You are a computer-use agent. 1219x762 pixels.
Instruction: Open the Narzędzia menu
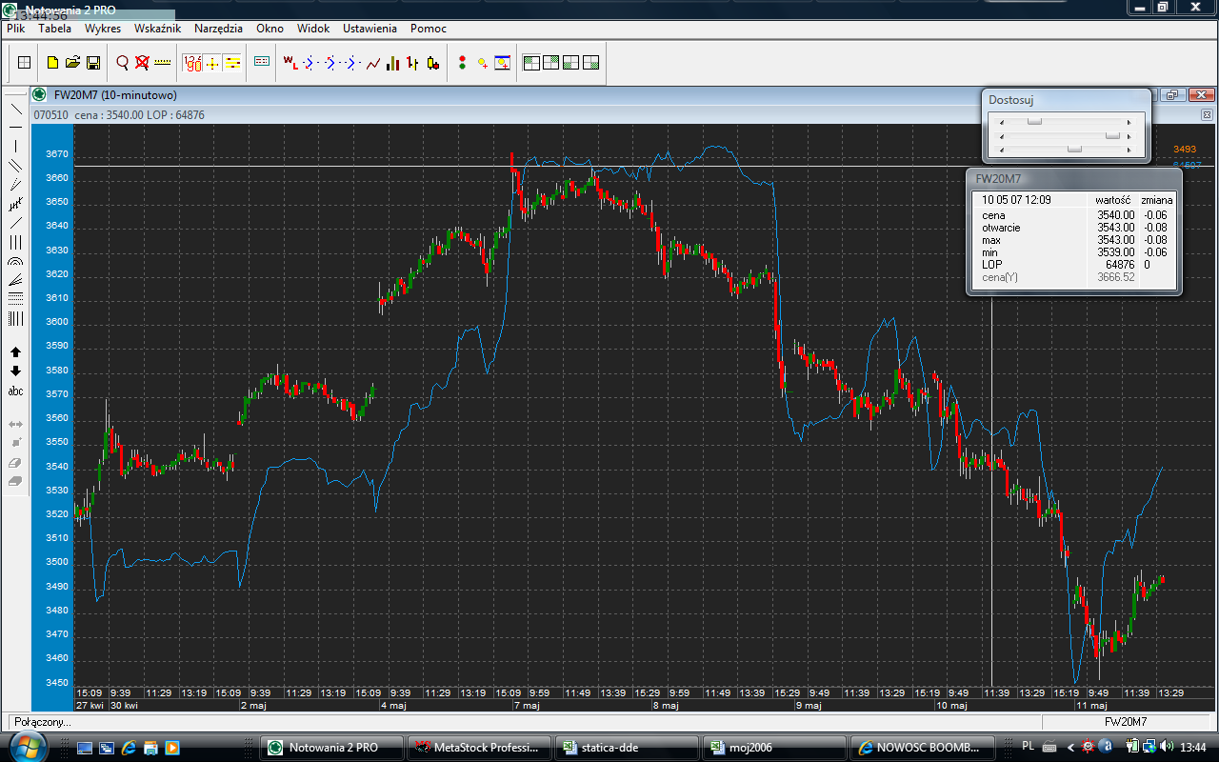click(218, 29)
